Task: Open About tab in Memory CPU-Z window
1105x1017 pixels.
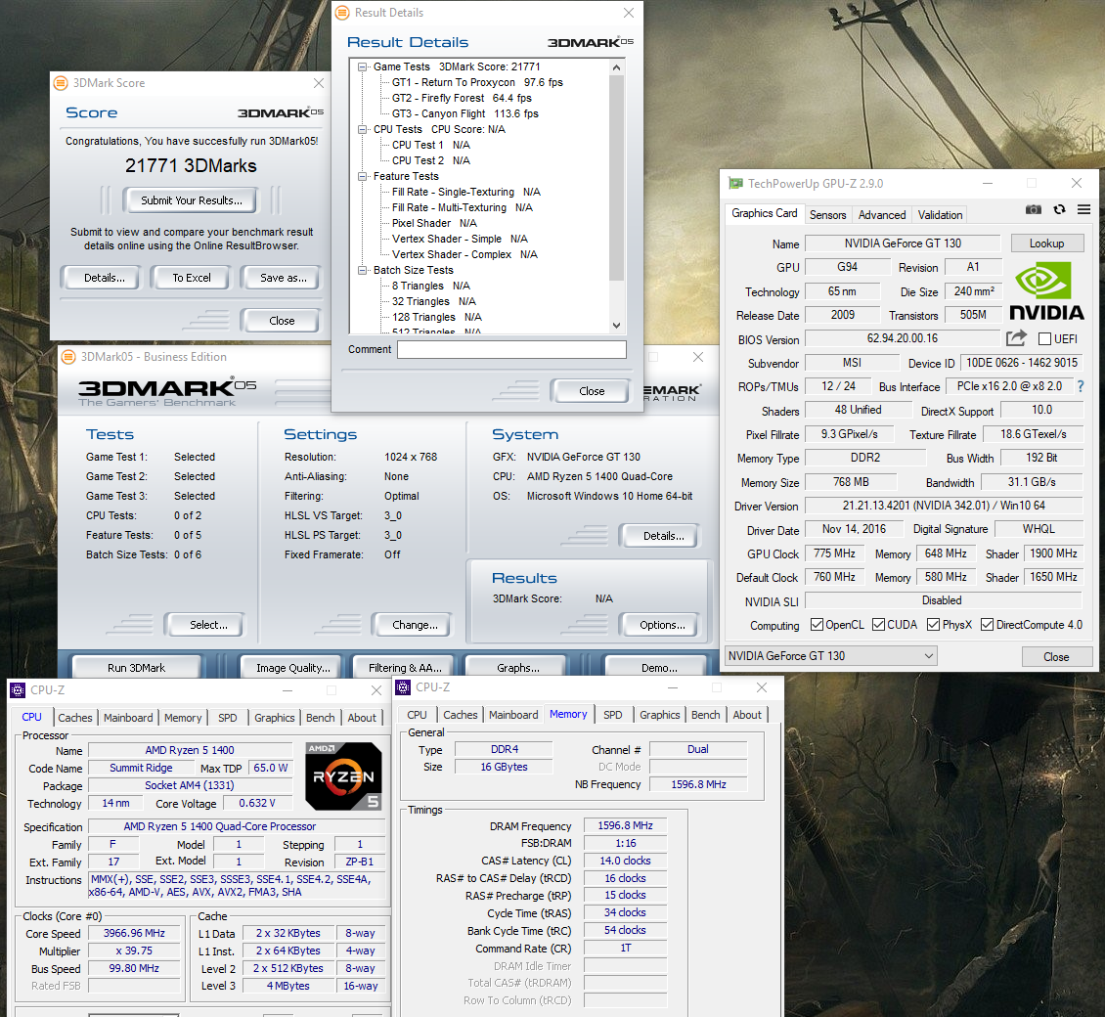Action: 747,715
